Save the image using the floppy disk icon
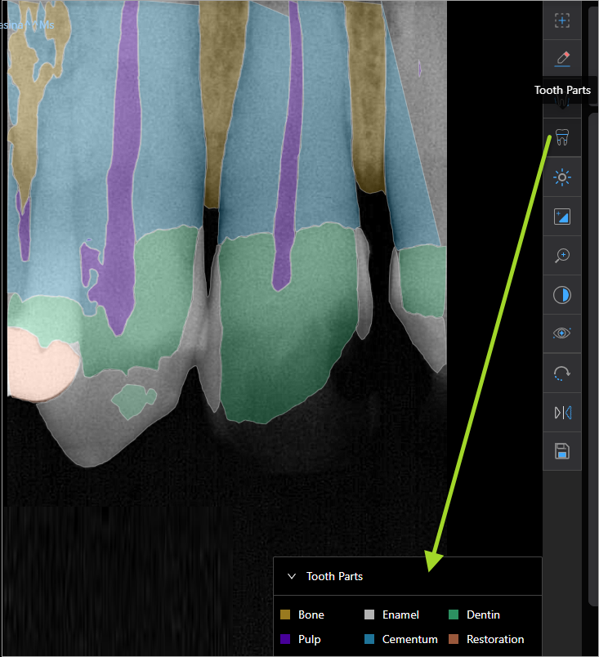 (562, 452)
